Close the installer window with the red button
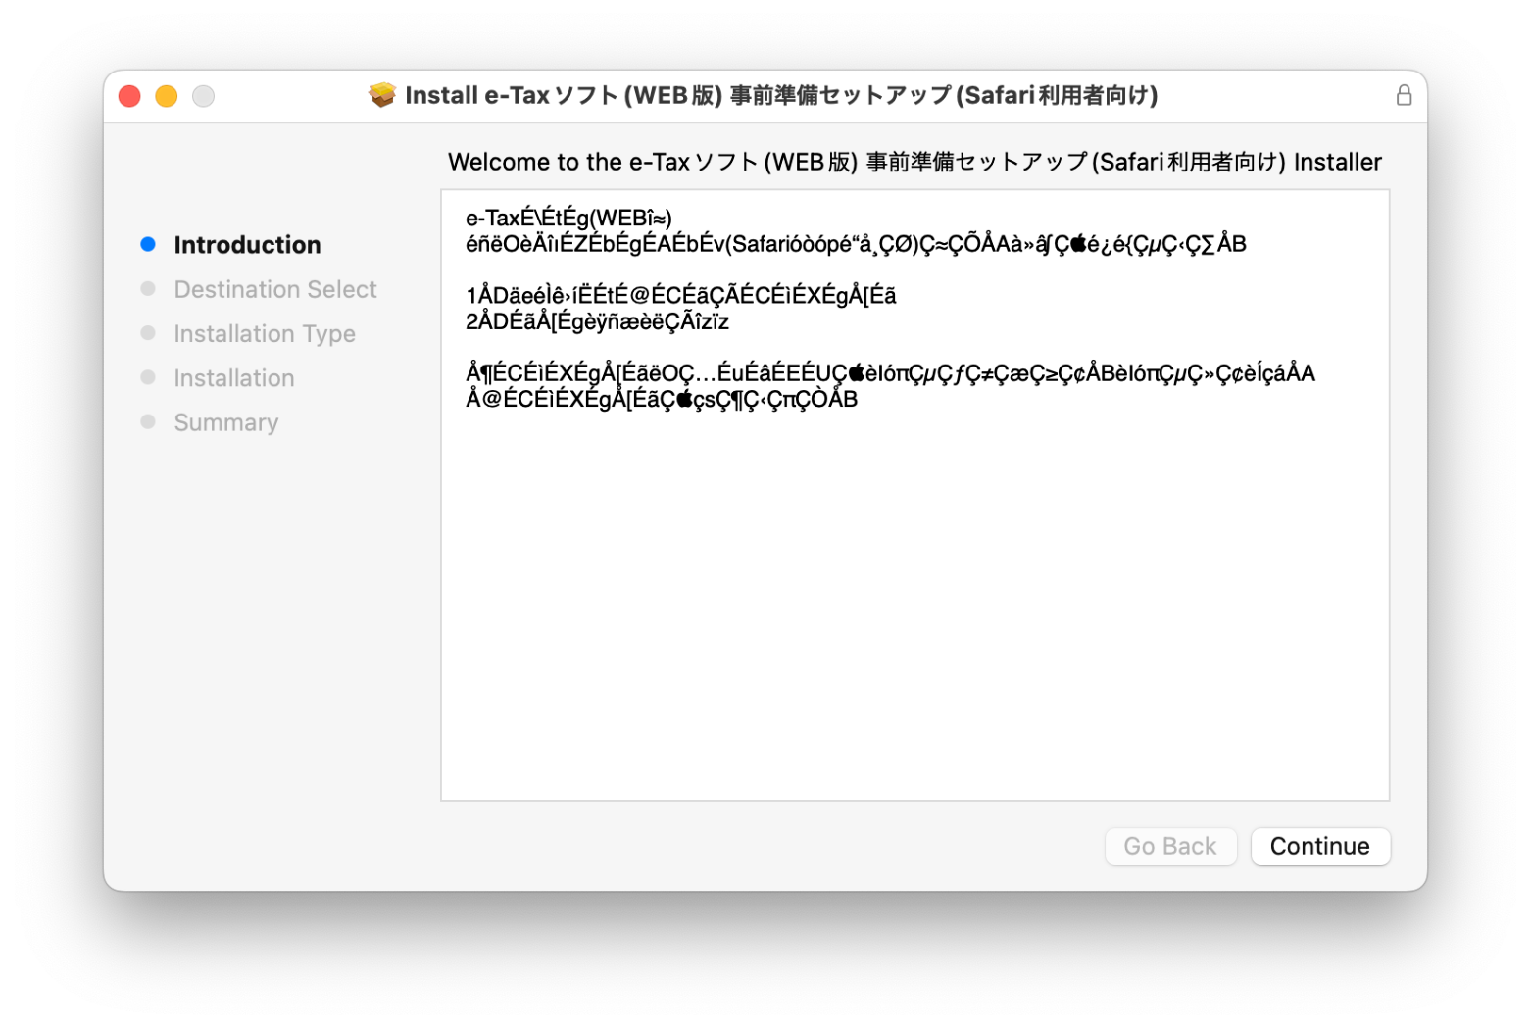Screen dimensions: 1531x1028 point(129,96)
